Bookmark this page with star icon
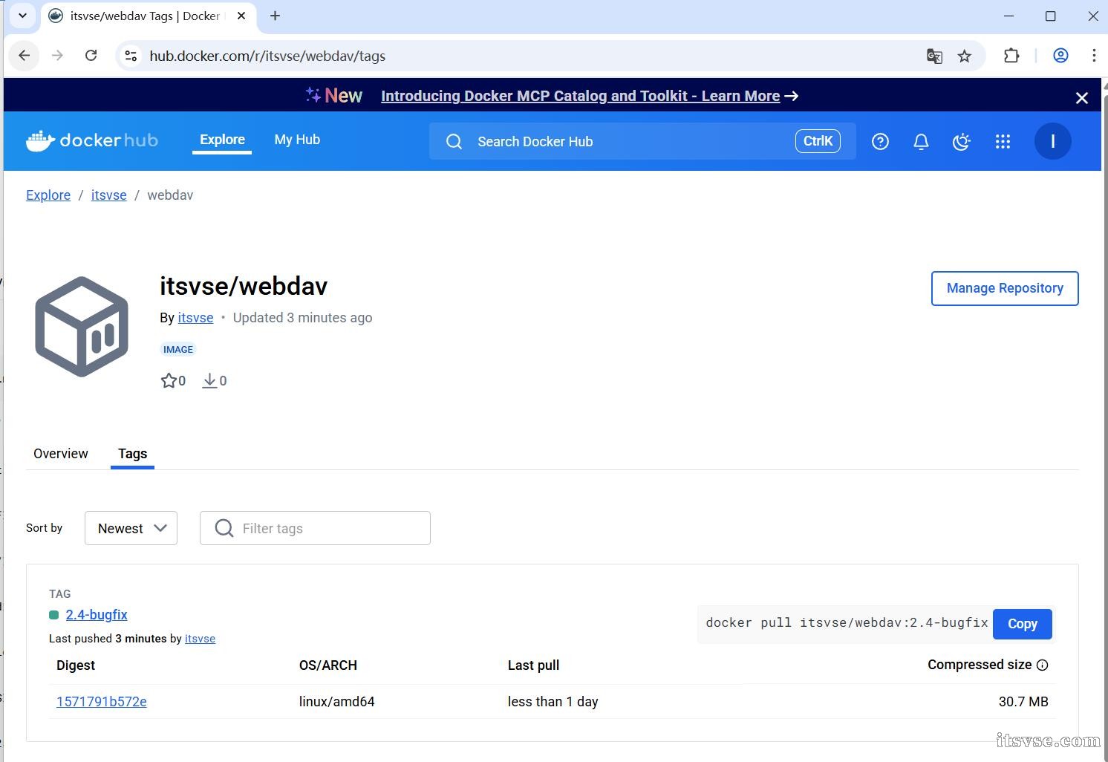The image size is (1108, 762). 964,56
